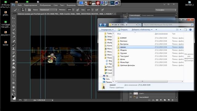Select the Move tool in Photoshop
This screenshot has height=111, width=197.
[x=14, y=18]
